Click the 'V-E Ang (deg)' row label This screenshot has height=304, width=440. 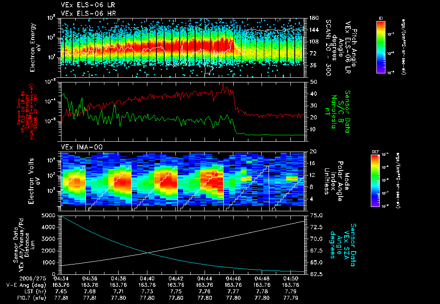pos(26,285)
